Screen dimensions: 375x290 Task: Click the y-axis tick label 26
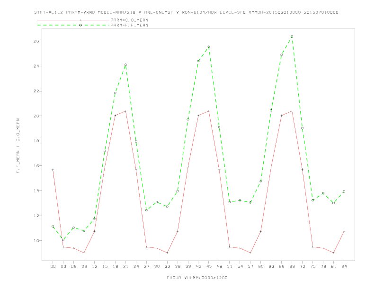pos(36,41)
